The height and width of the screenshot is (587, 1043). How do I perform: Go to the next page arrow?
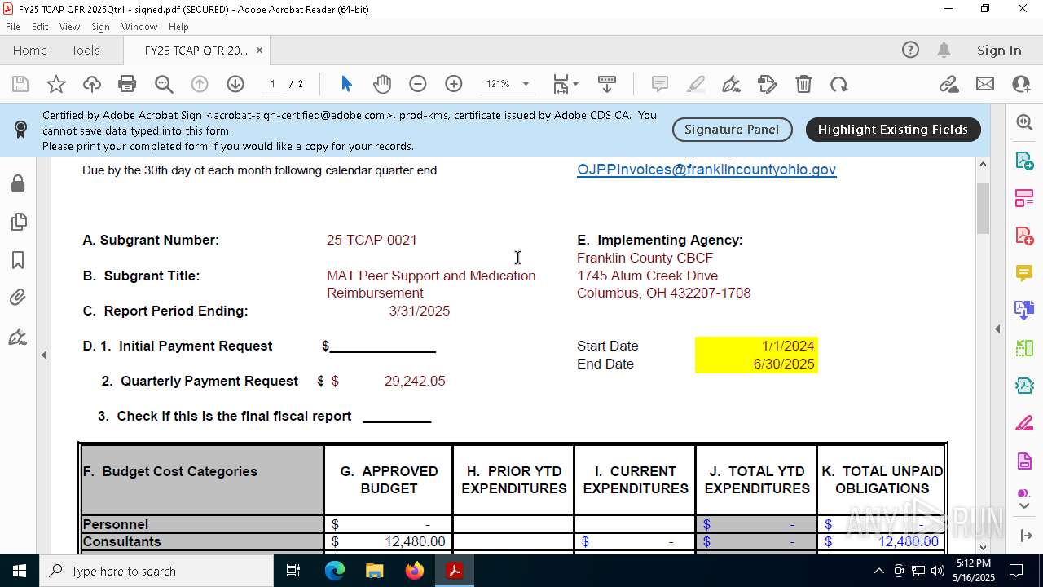tap(235, 84)
